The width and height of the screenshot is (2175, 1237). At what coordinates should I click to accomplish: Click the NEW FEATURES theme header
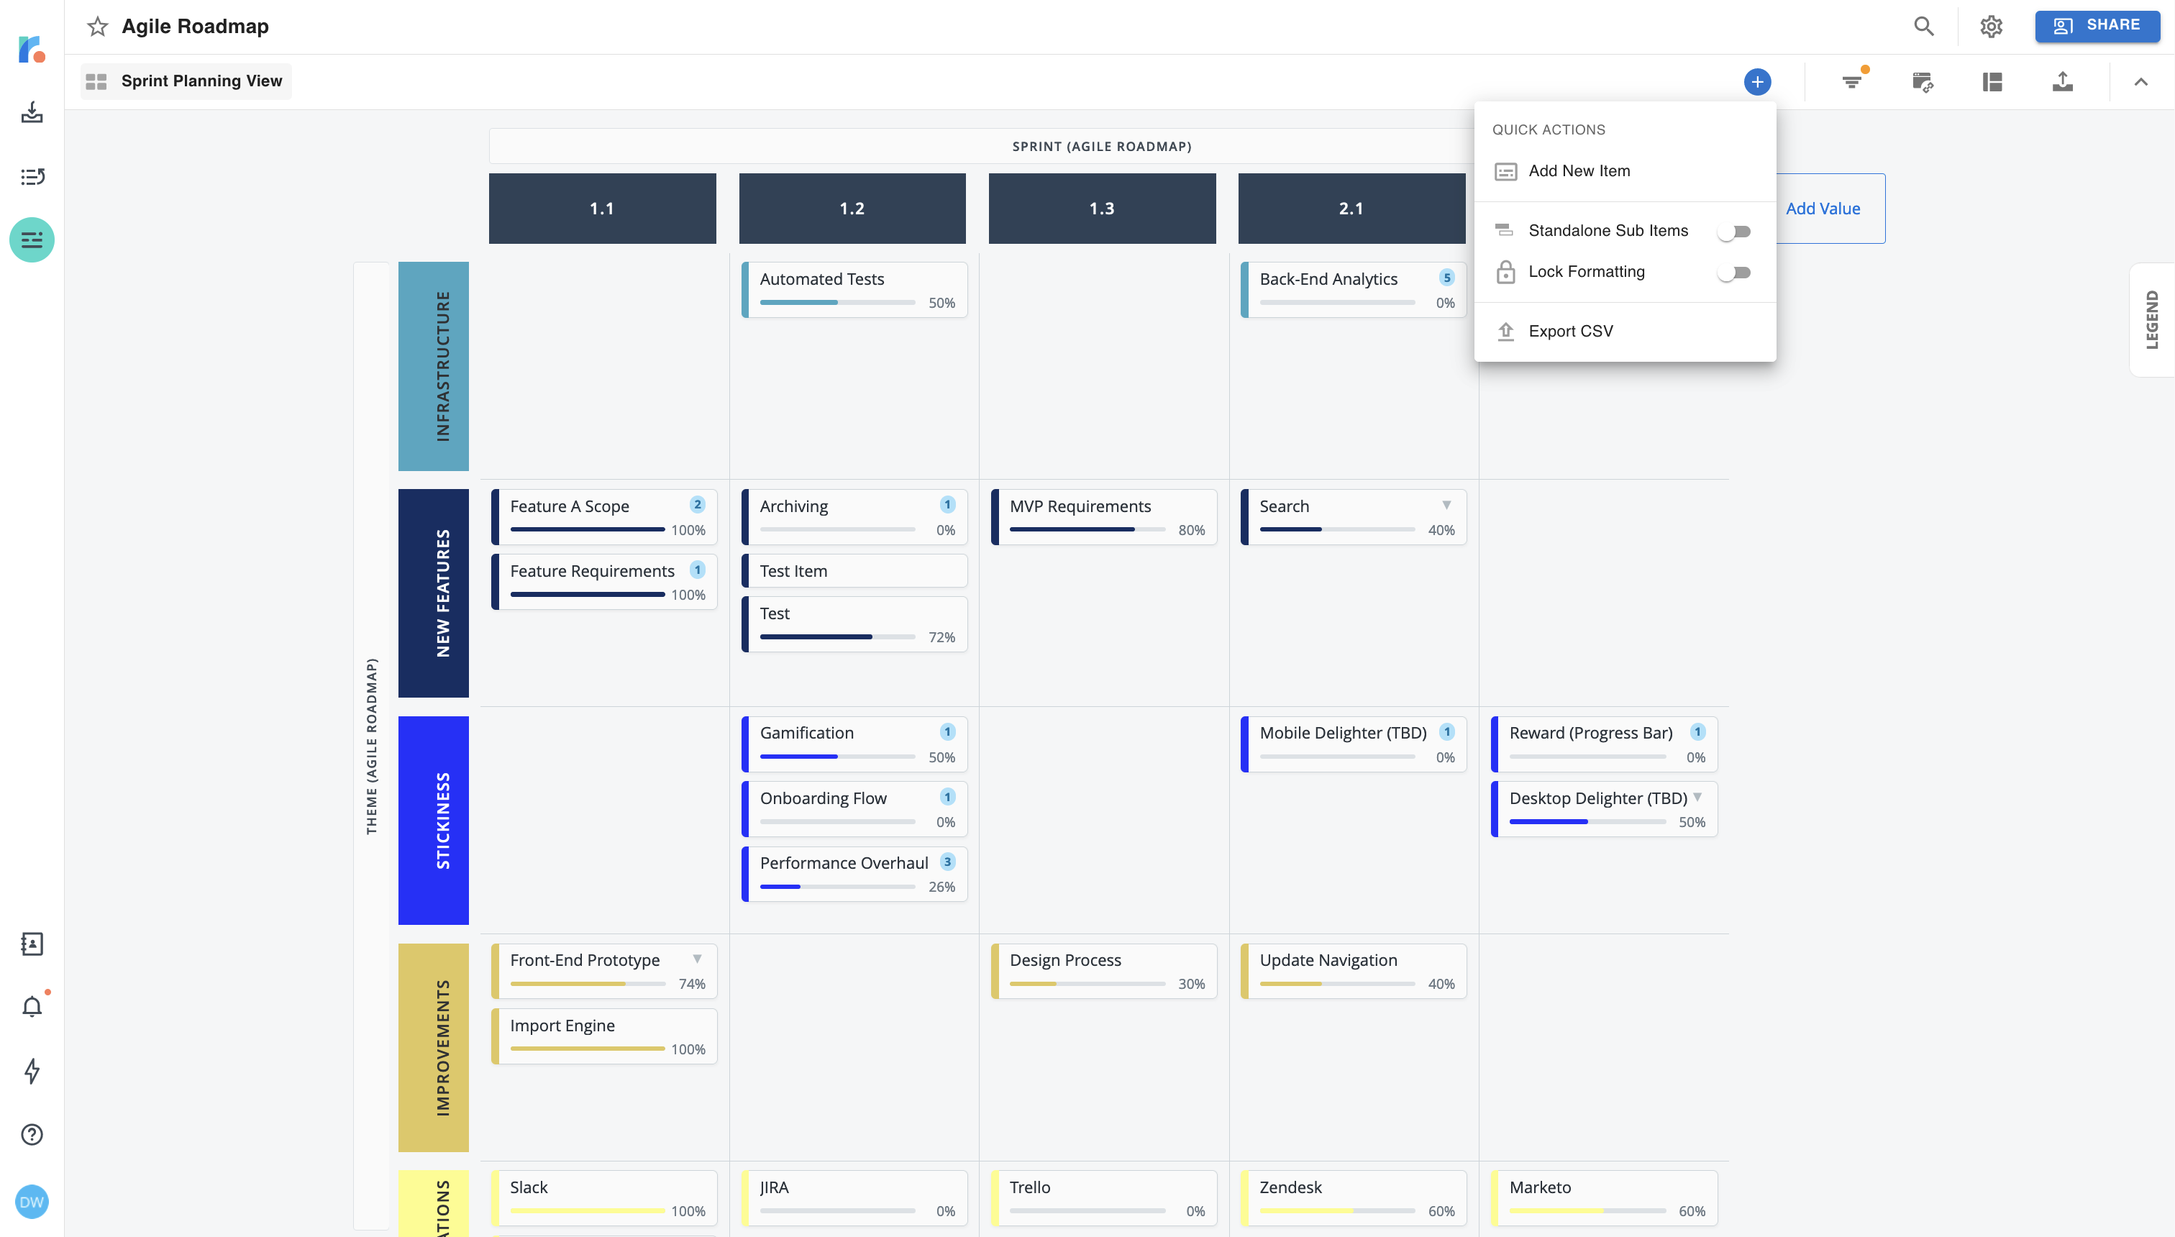point(433,593)
